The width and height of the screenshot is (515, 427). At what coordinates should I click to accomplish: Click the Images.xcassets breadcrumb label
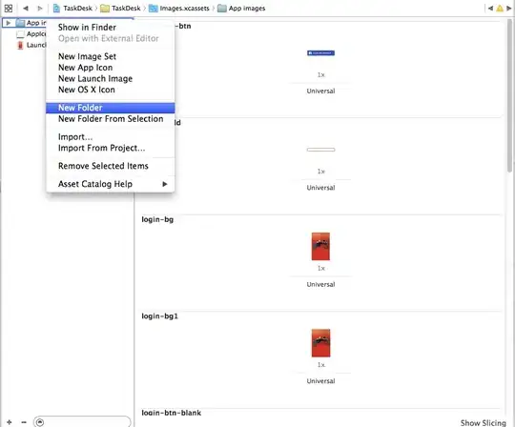click(x=184, y=9)
